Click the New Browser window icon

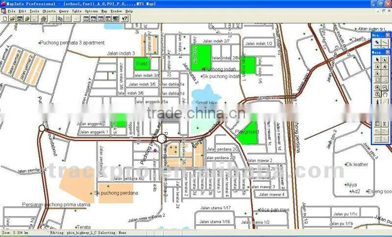pos(86,19)
